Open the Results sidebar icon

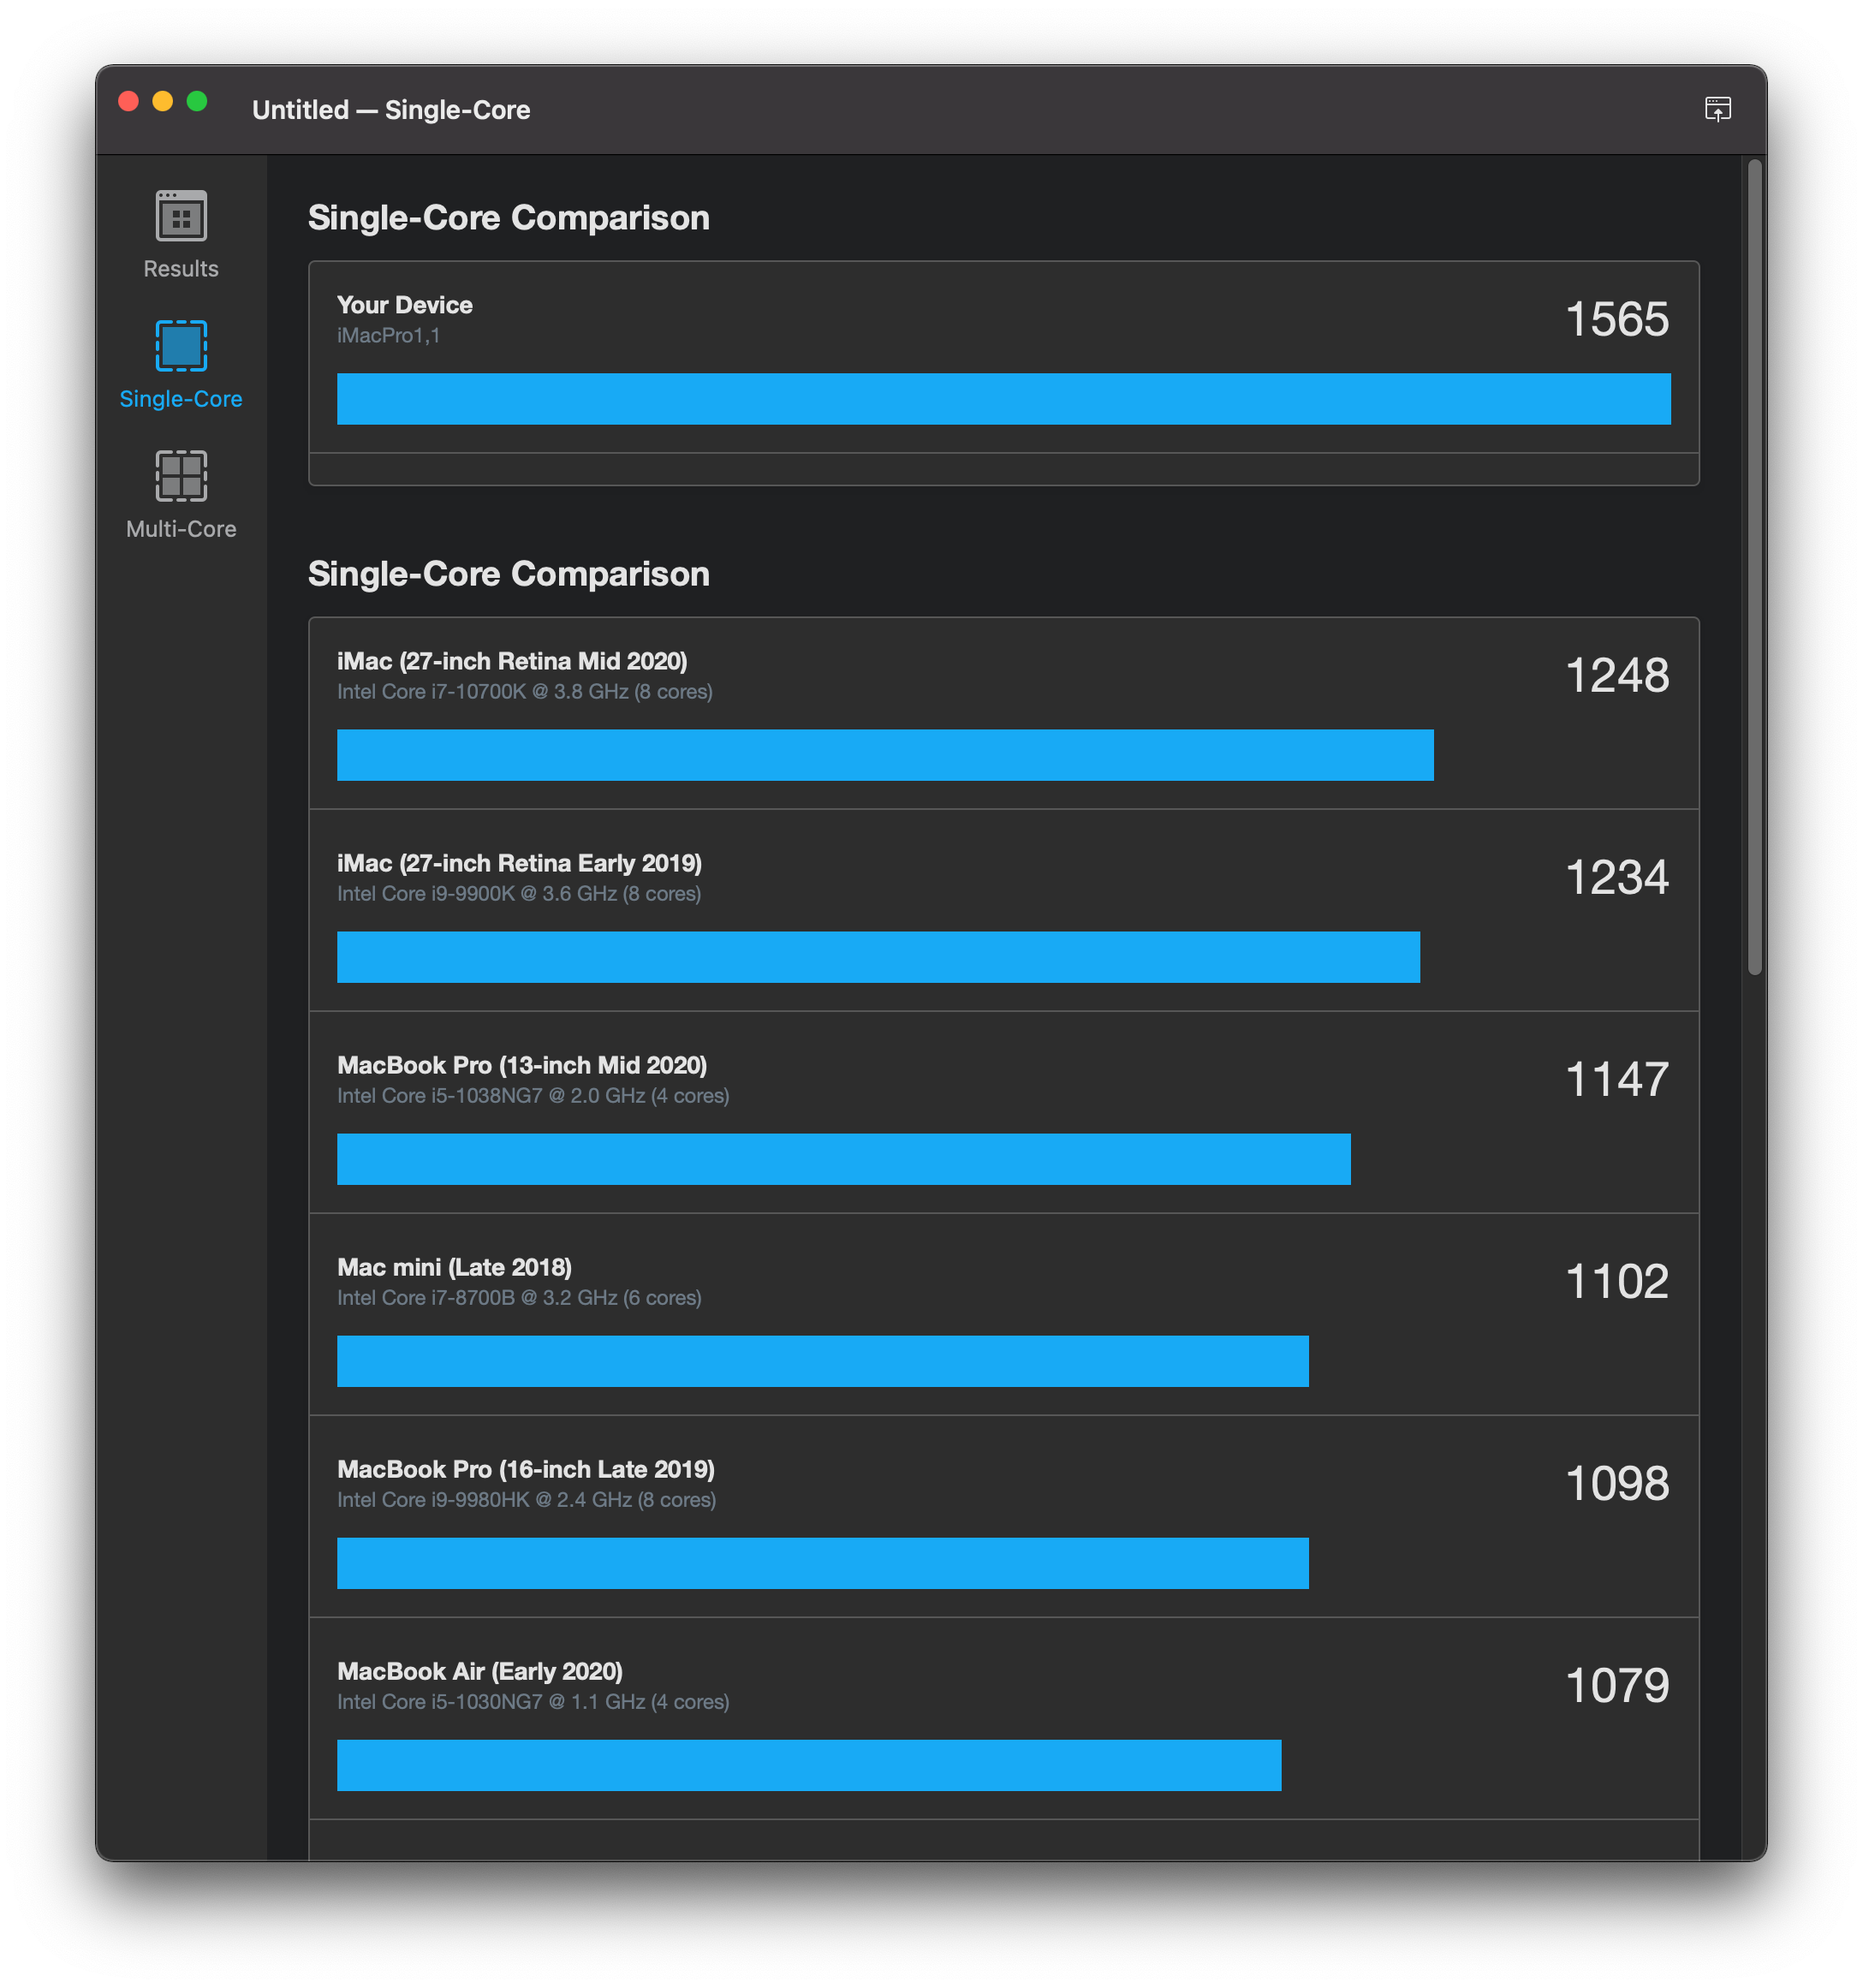coord(181,216)
